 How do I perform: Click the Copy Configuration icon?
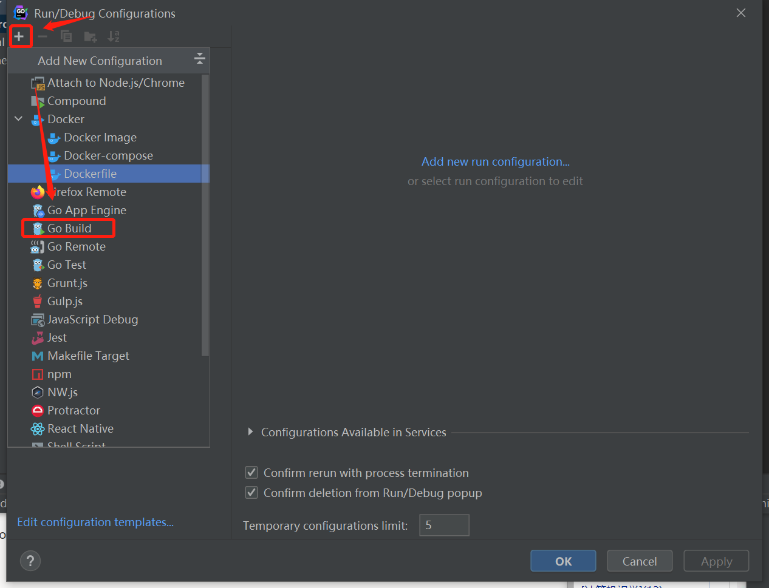(66, 36)
